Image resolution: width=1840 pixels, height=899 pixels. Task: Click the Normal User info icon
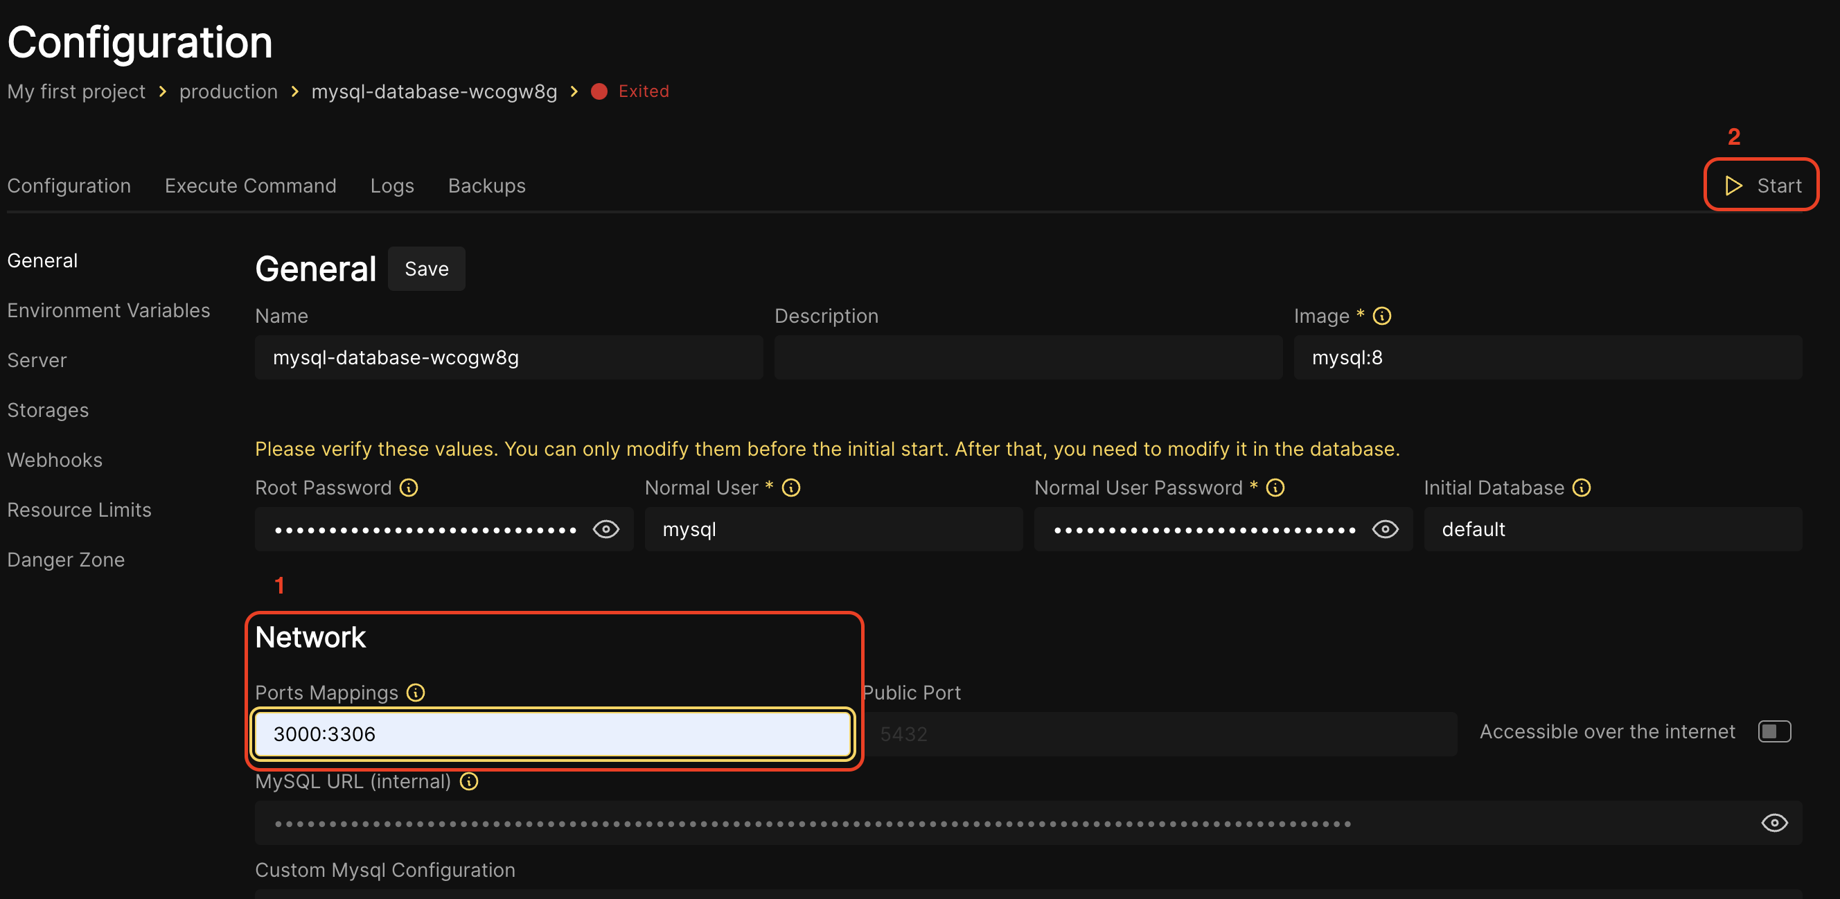click(x=790, y=488)
